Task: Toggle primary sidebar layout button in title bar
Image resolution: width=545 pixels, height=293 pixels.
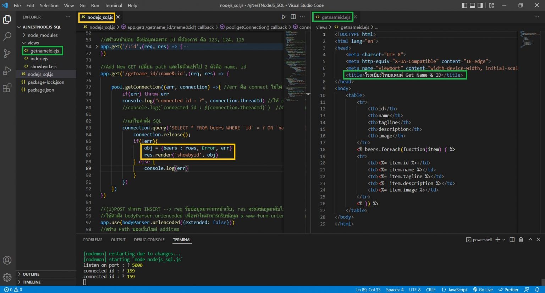Action: pyautogui.click(x=464, y=5)
